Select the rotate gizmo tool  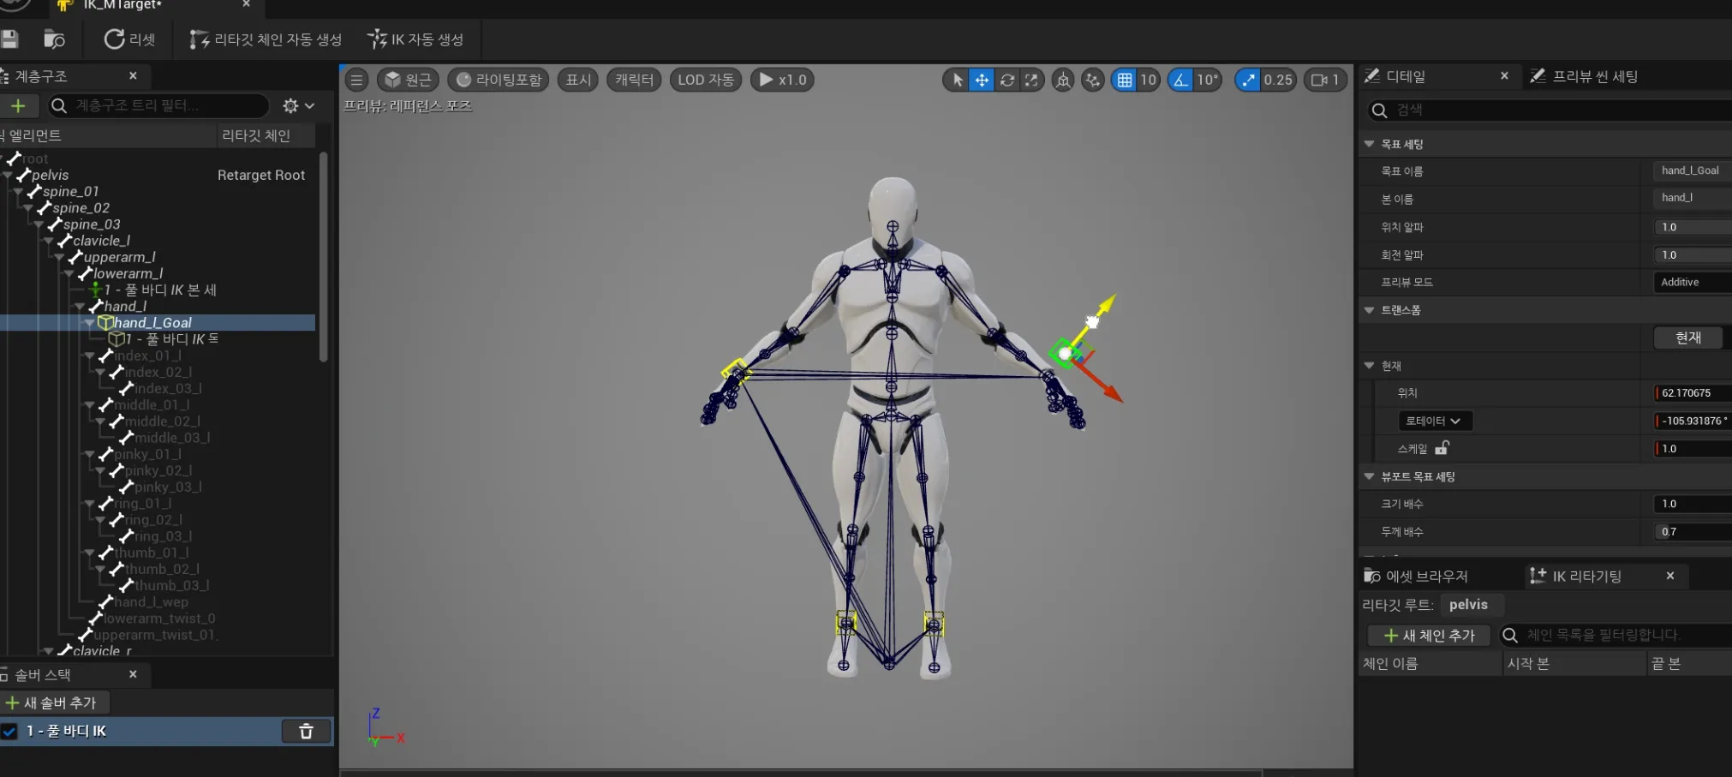[x=1007, y=80]
